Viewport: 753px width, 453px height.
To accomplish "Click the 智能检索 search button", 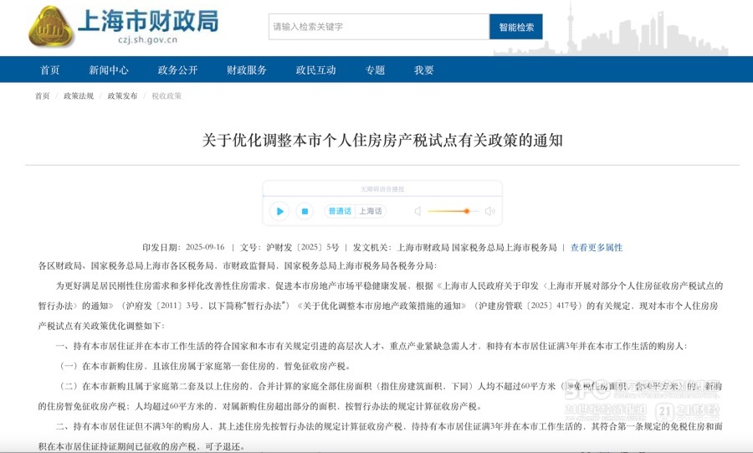I will 516,27.
